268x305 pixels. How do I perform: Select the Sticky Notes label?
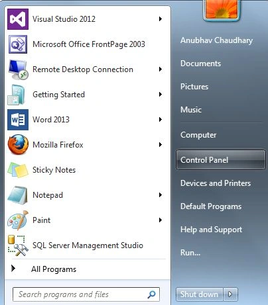tap(54, 170)
